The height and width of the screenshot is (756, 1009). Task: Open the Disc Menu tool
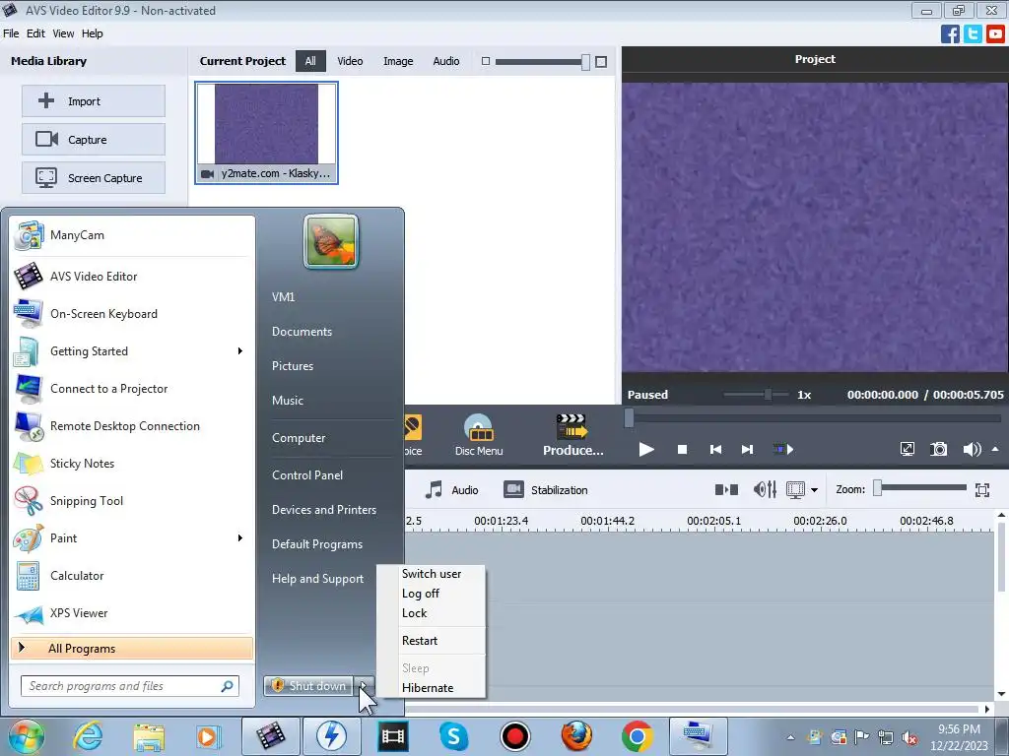pos(479,435)
